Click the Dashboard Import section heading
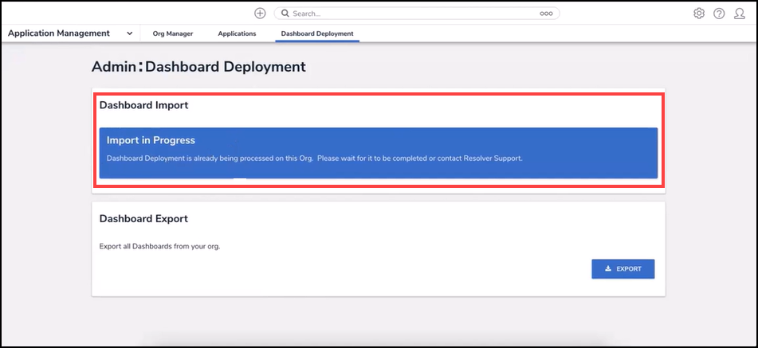 pos(143,105)
